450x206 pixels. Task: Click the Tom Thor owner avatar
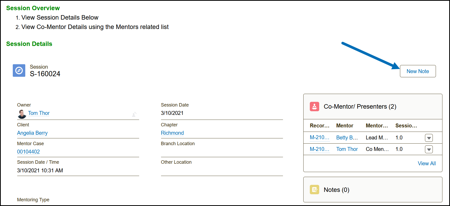click(x=22, y=114)
